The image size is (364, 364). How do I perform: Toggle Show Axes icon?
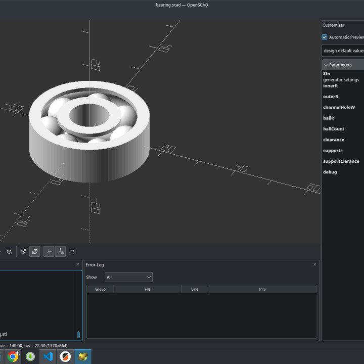(49, 252)
